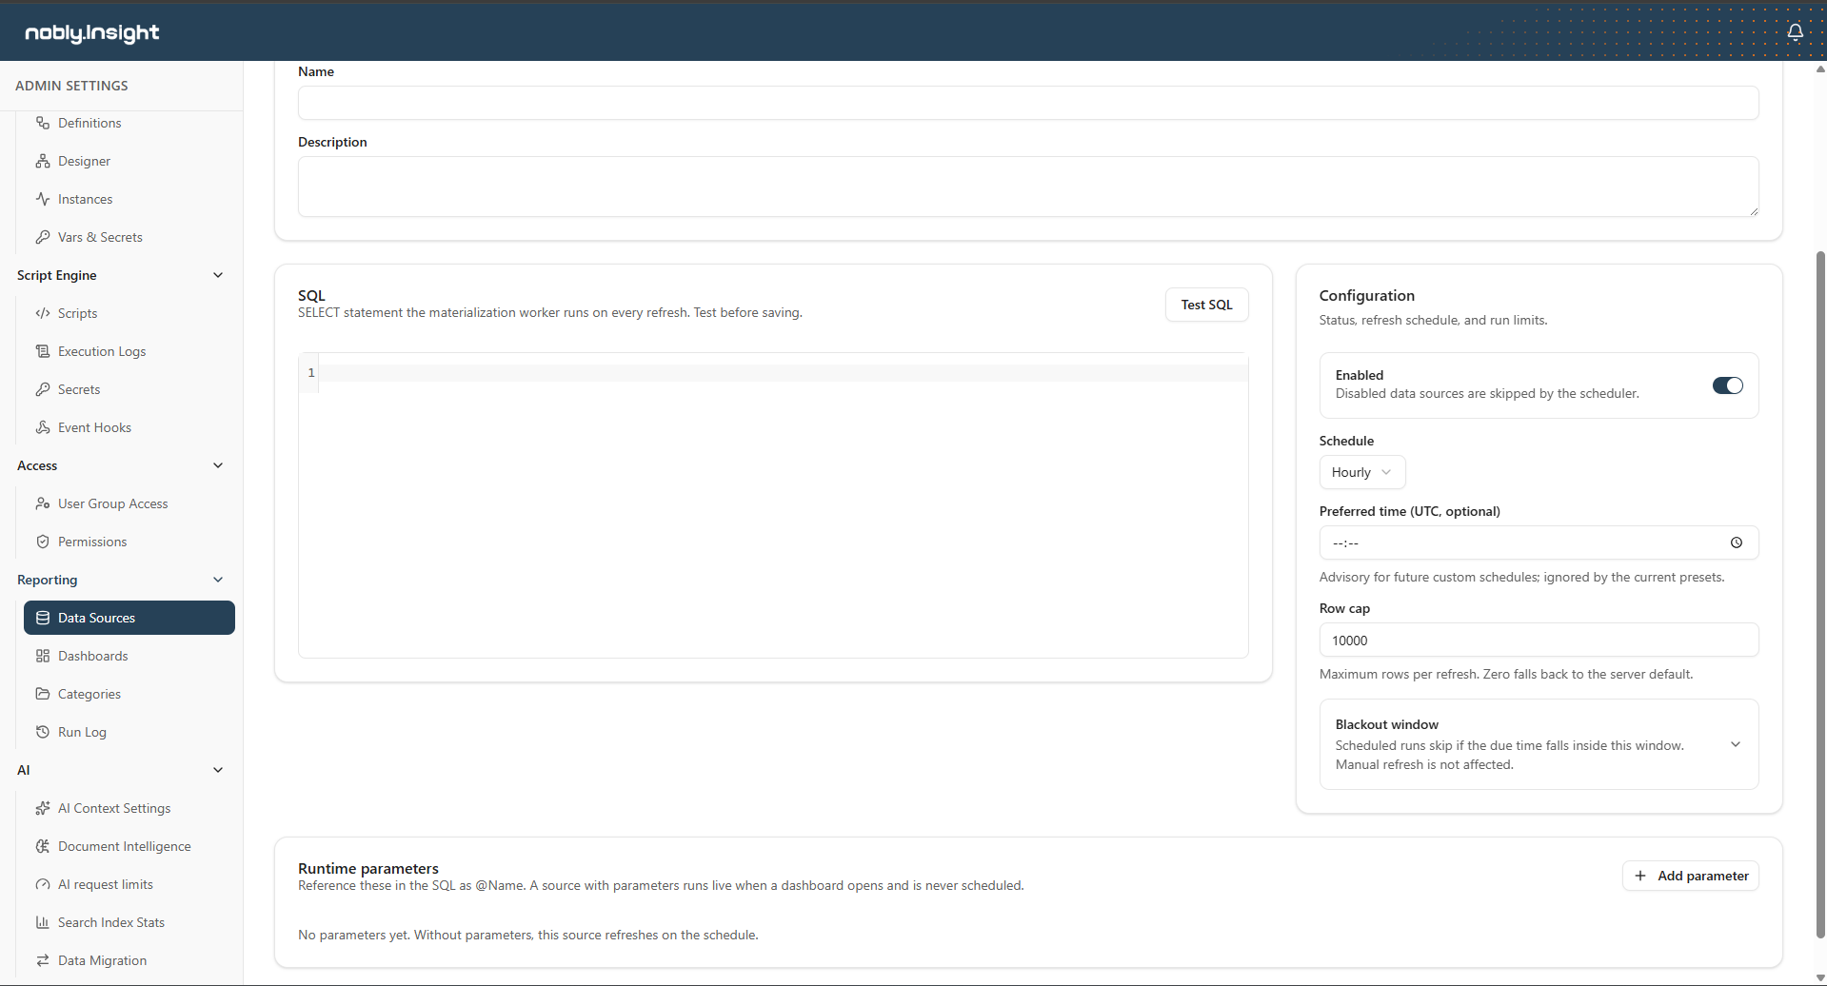This screenshot has height=986, width=1827.
Task: Click the AI Context Settings sparkle icon
Action: click(43, 808)
